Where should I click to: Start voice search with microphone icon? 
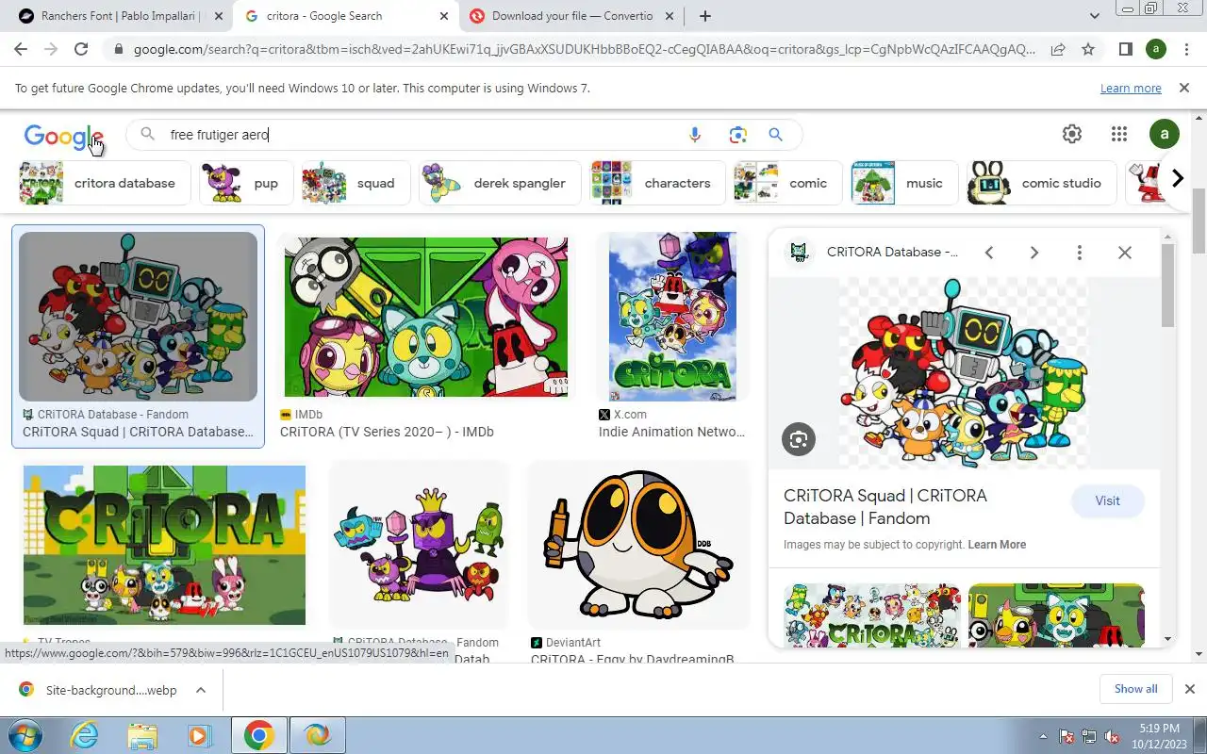click(x=695, y=135)
